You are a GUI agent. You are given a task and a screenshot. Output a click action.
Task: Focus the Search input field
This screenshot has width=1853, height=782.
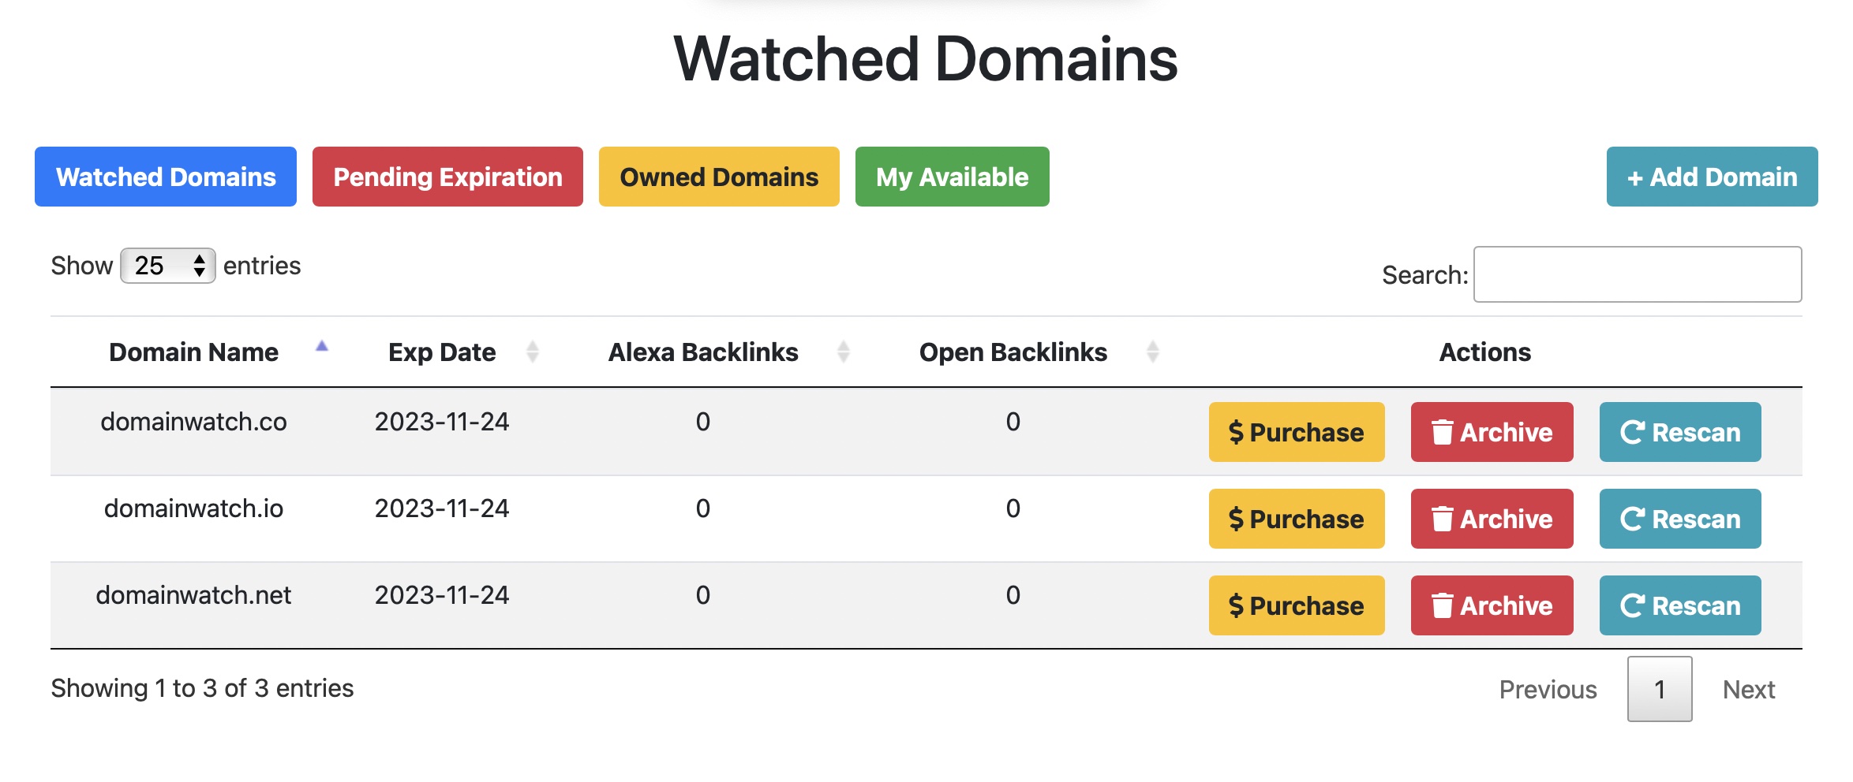pos(1637,274)
